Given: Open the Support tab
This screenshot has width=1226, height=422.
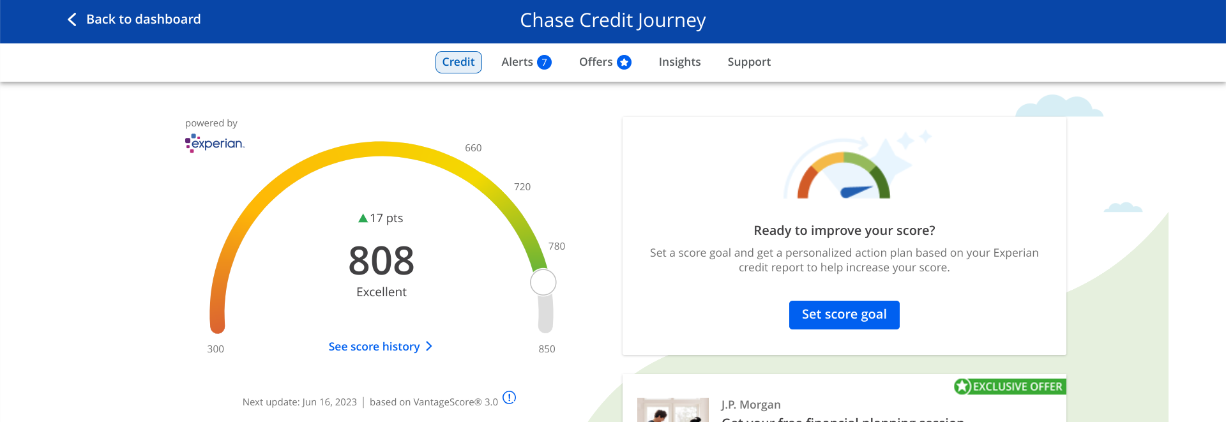Looking at the screenshot, I should 749,62.
